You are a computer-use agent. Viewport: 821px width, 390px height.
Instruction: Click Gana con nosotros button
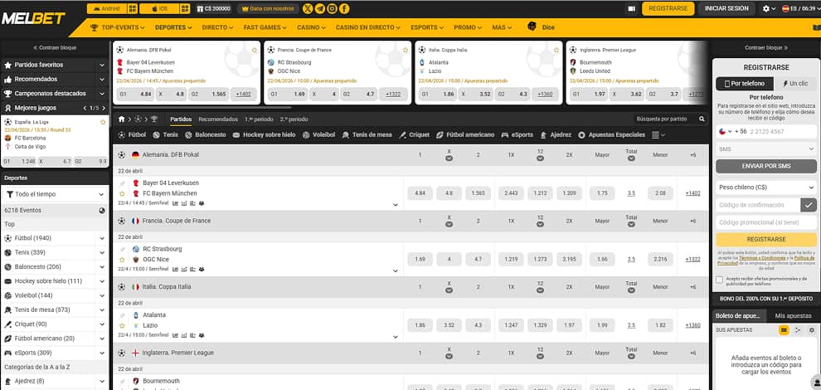pyautogui.click(x=268, y=9)
